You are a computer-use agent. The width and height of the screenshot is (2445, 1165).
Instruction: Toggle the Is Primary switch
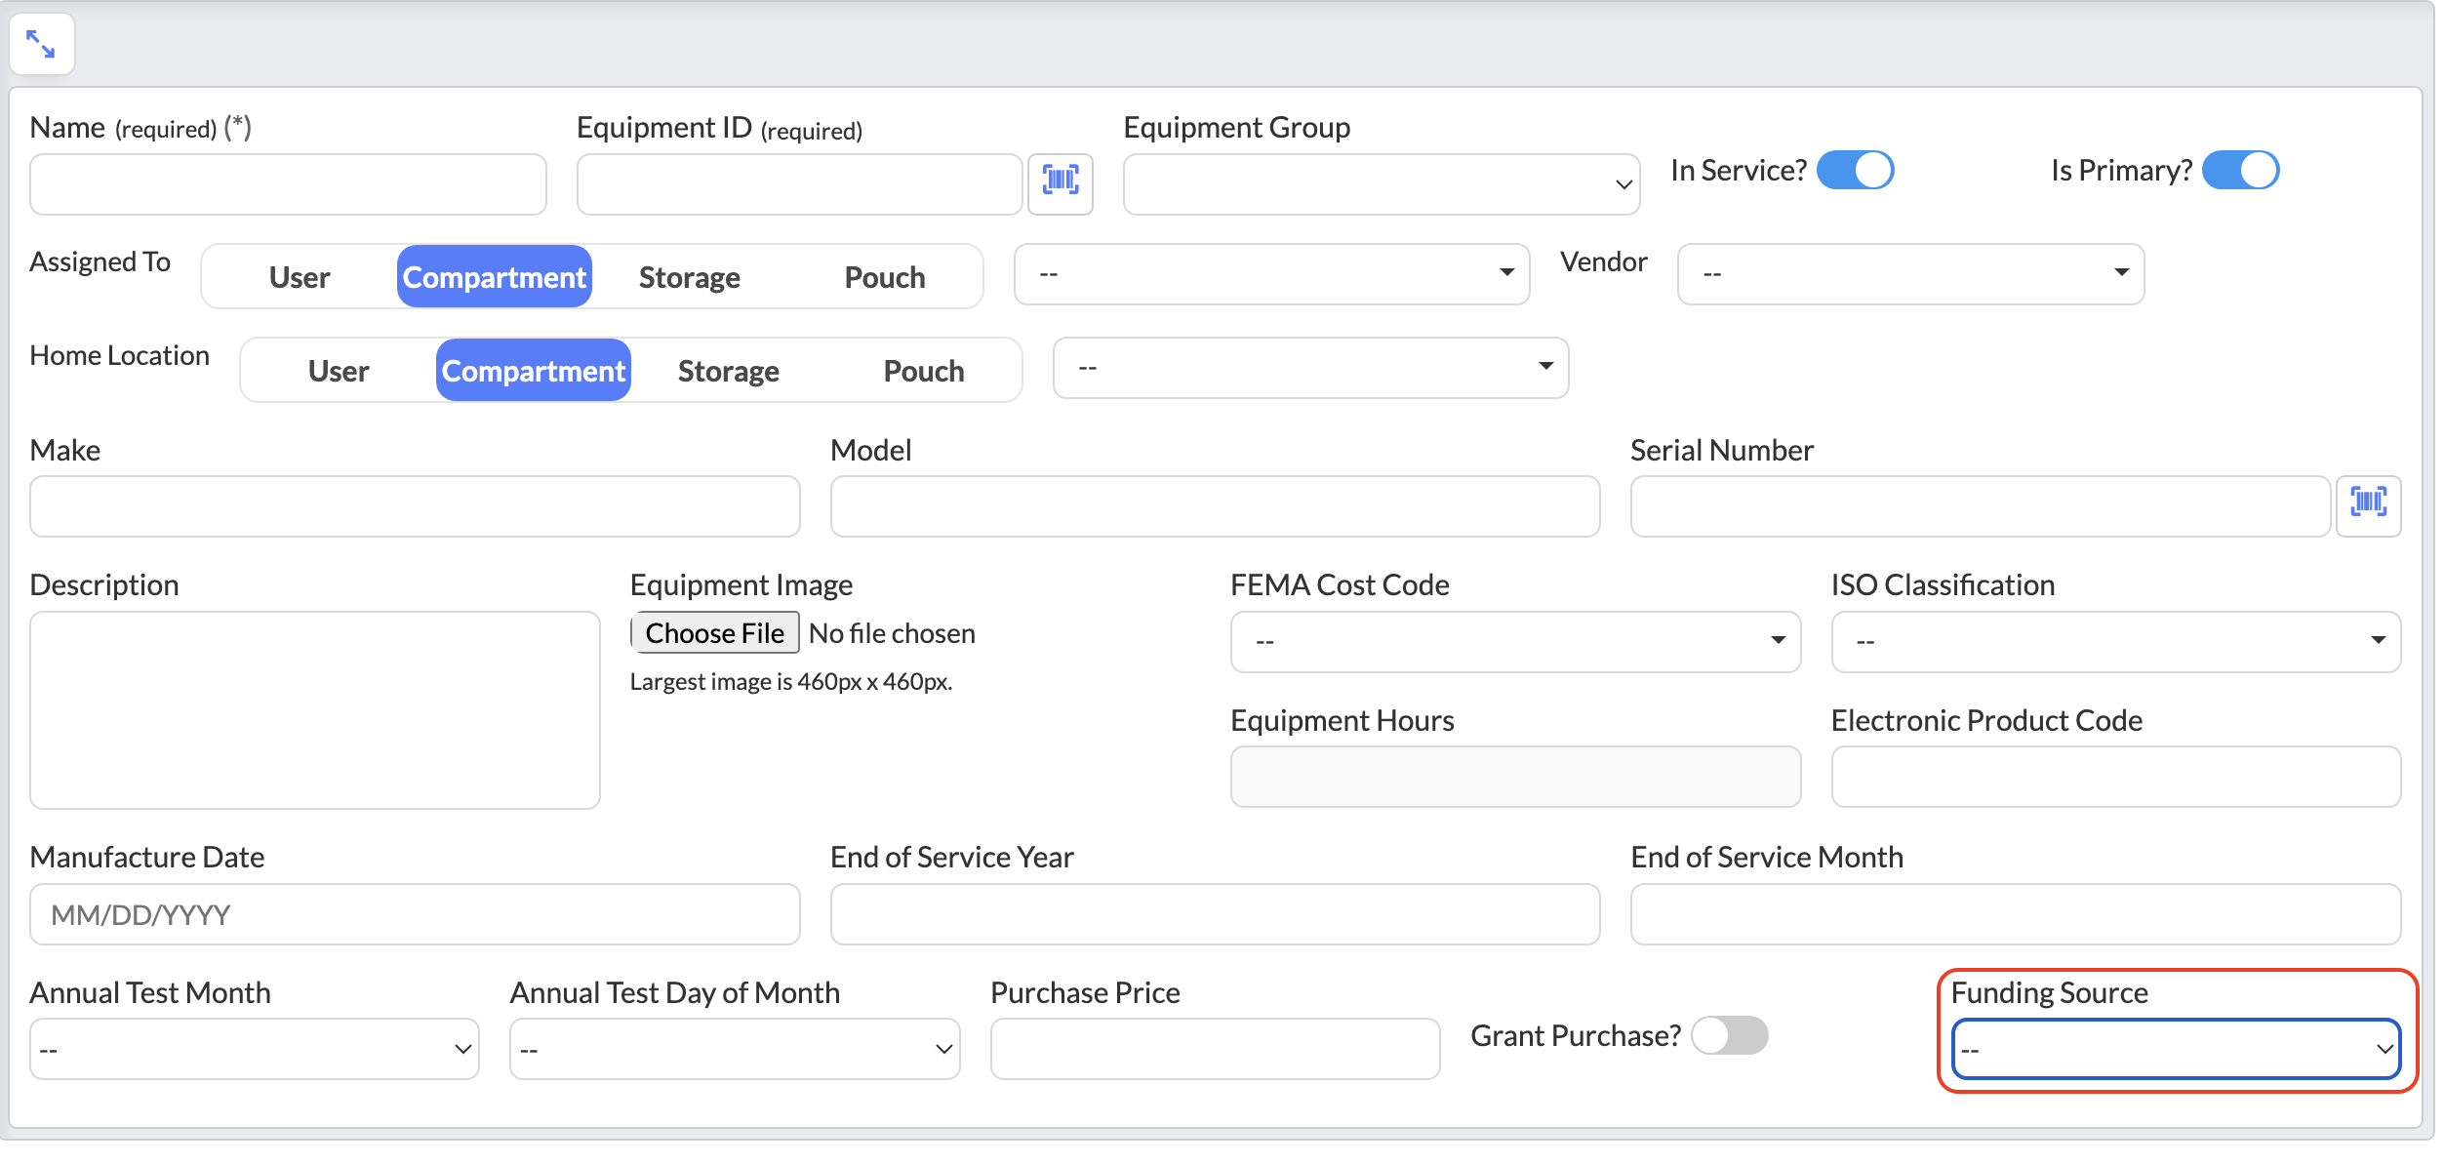coord(2241,170)
